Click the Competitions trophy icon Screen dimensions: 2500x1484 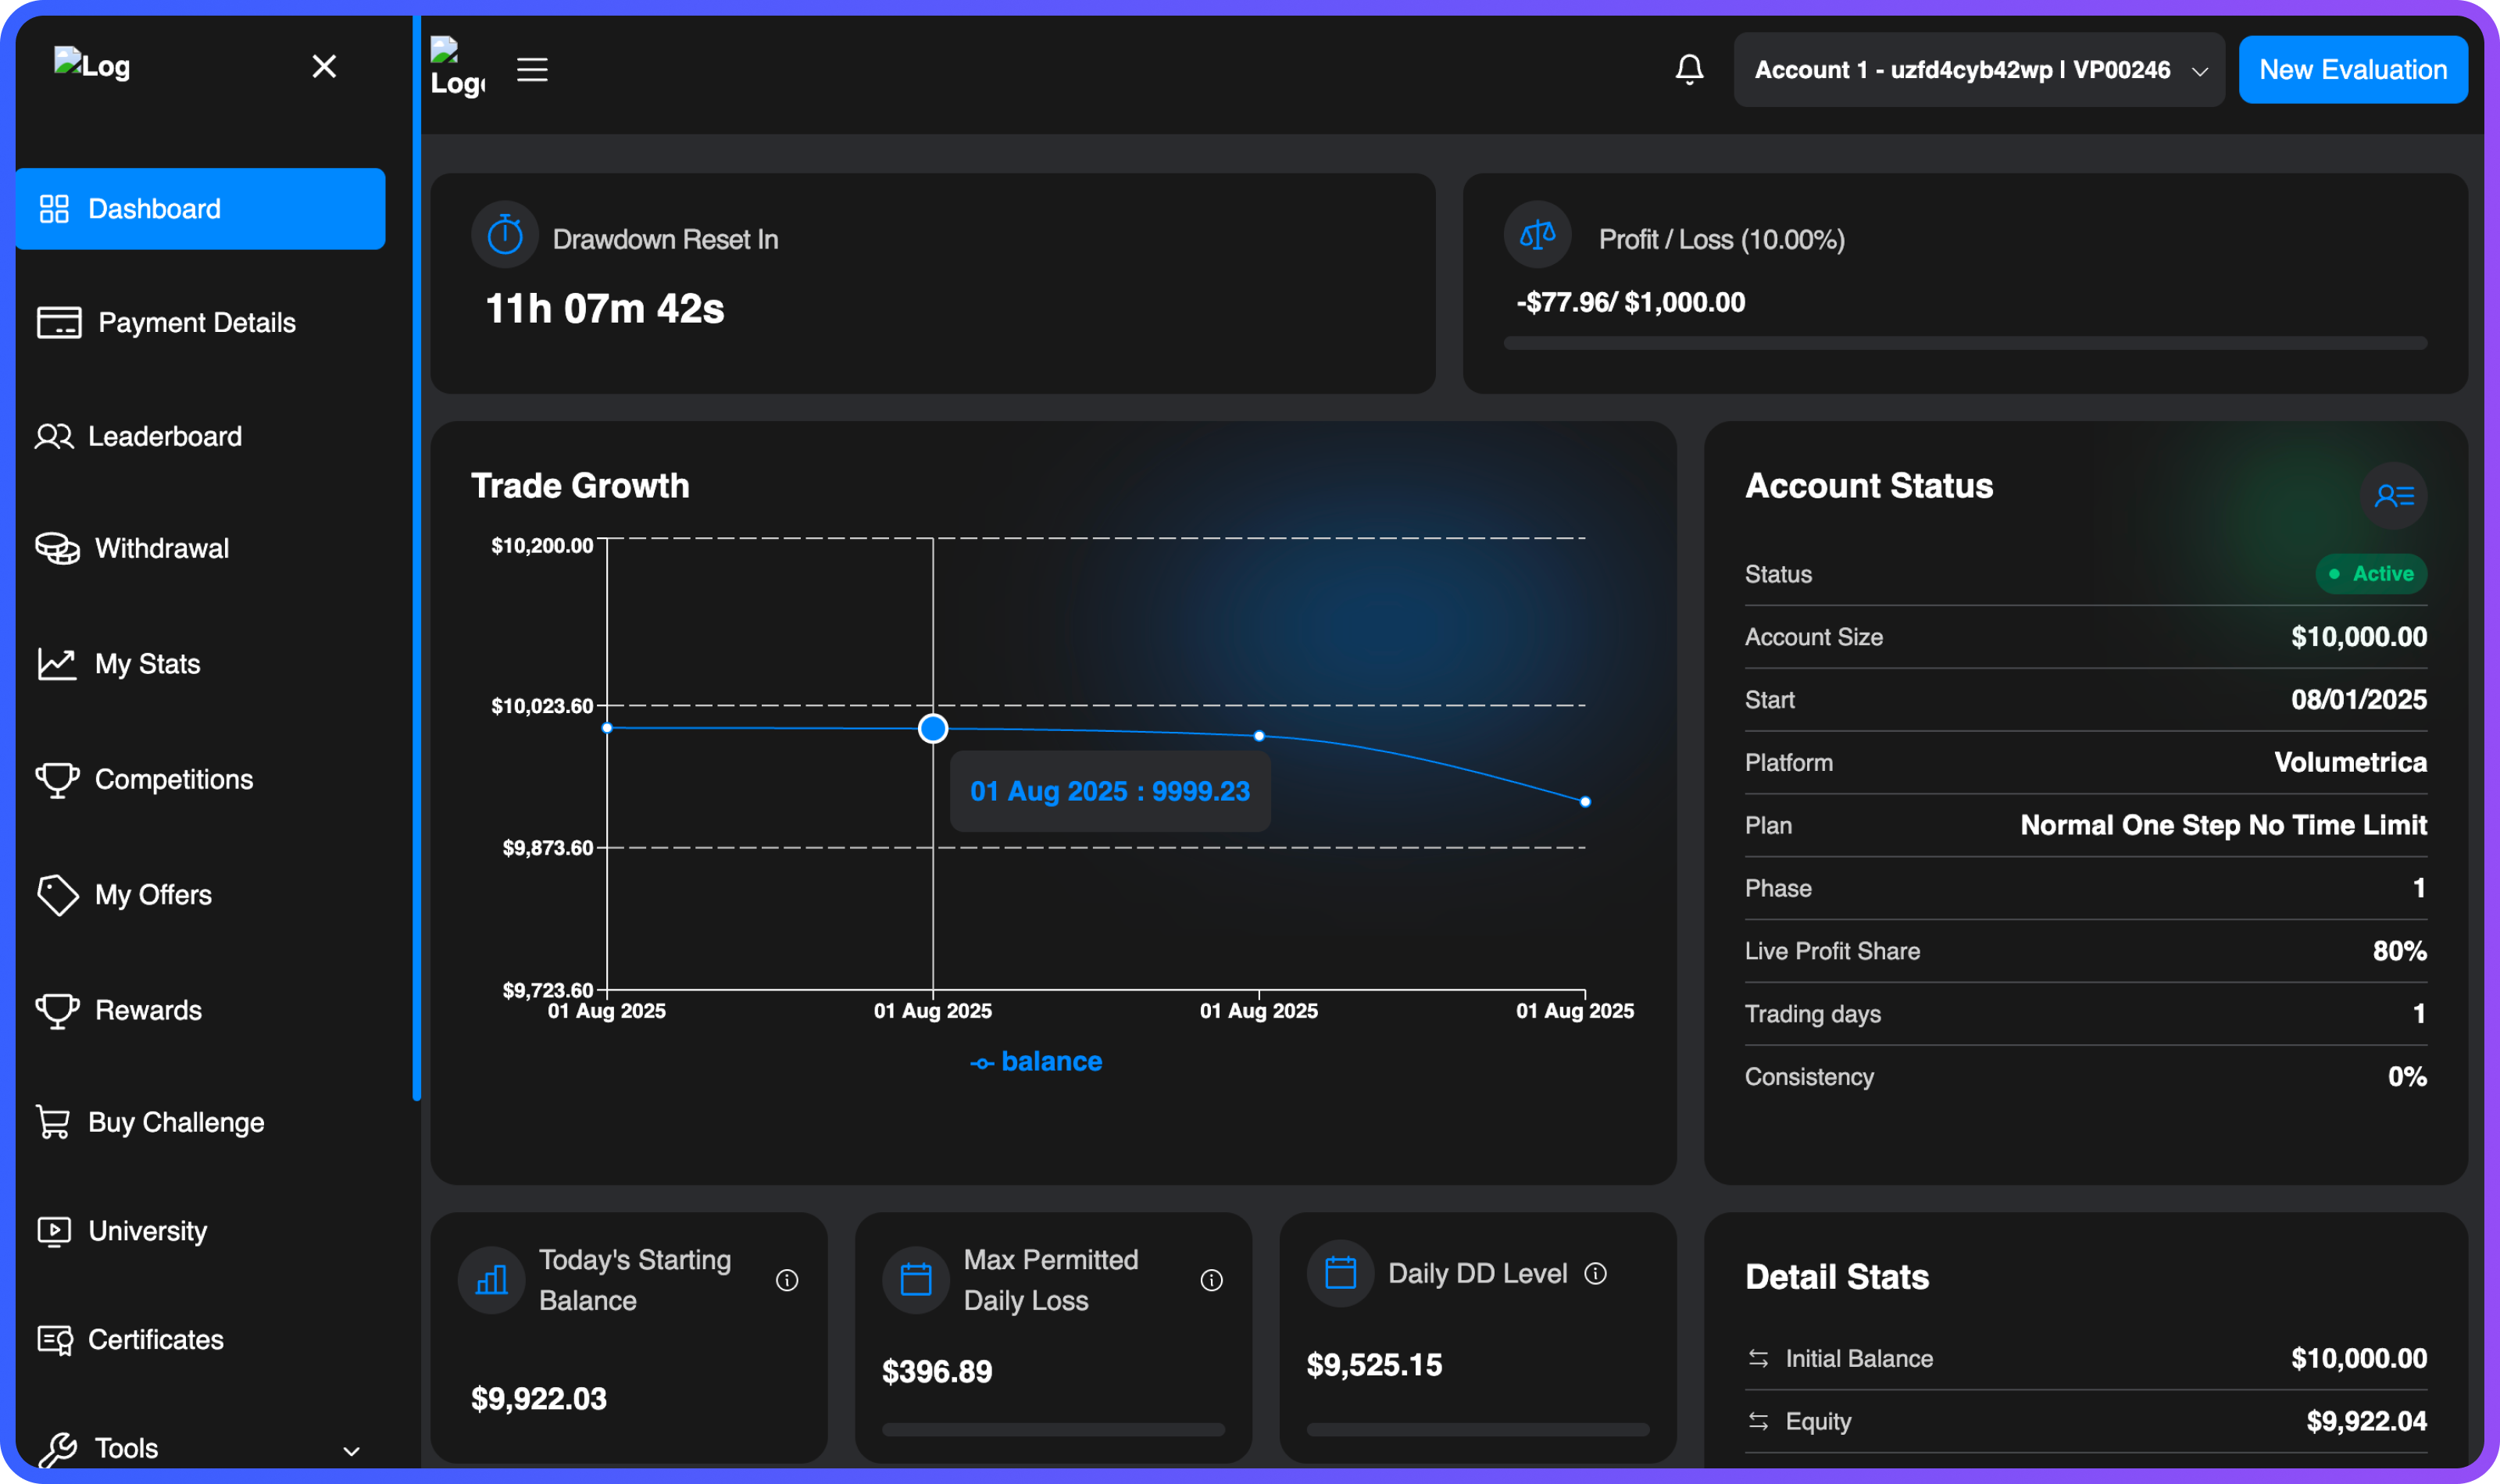click(57, 779)
